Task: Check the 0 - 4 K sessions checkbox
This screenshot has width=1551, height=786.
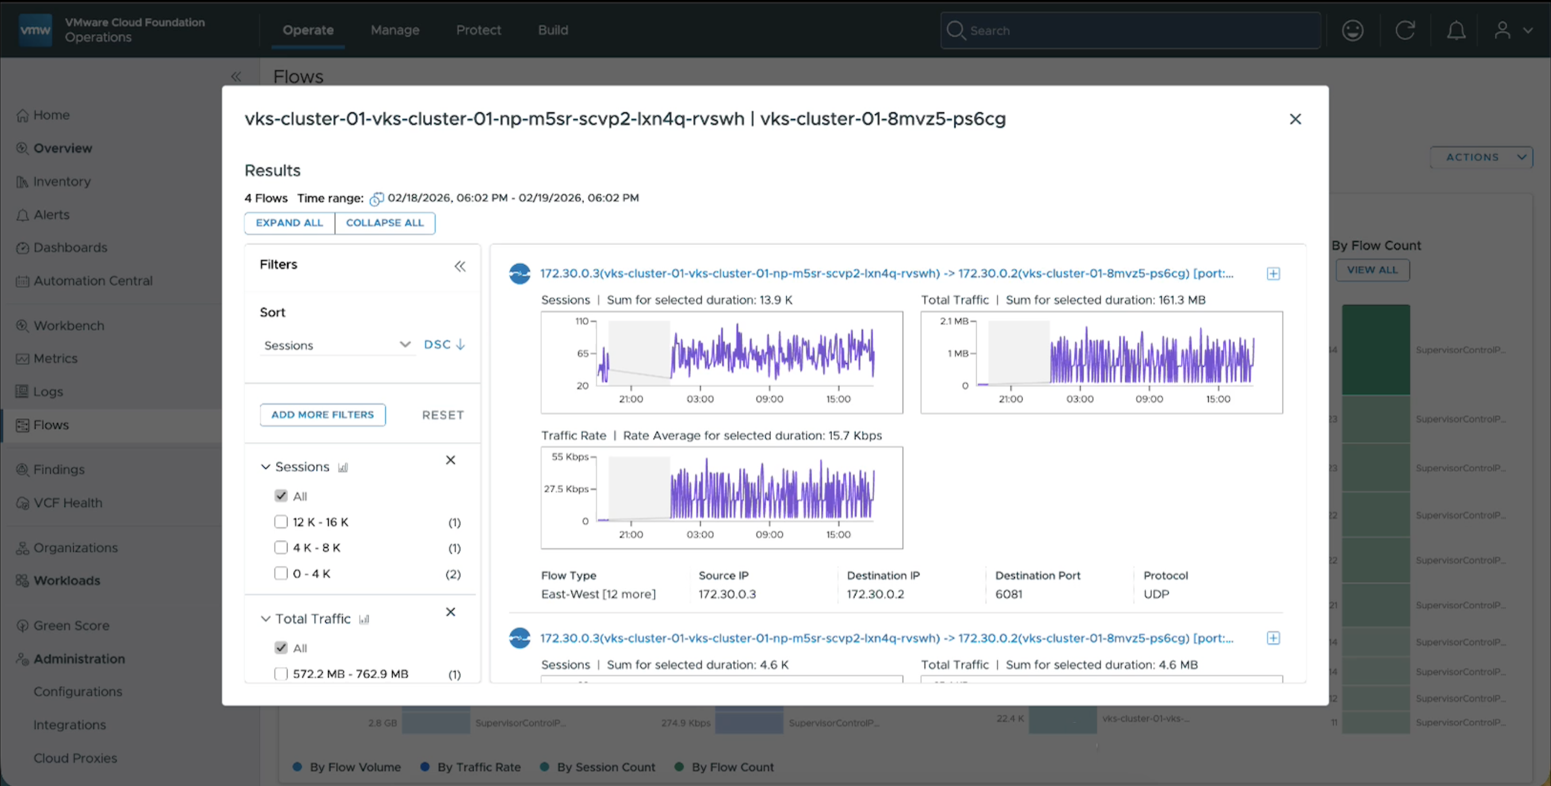Action: tap(281, 574)
